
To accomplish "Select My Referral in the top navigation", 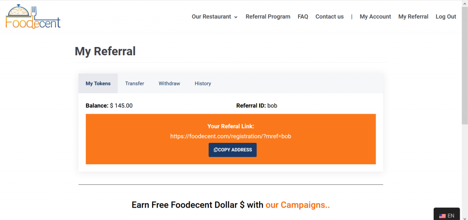I will click(413, 16).
